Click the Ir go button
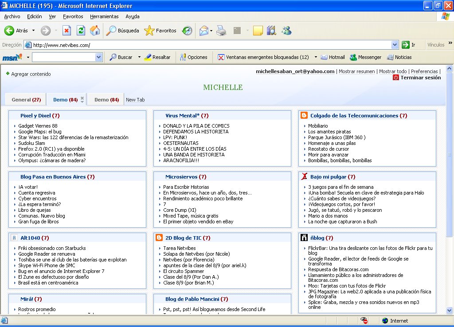Viewport: 454px width, 327px height. 408,45
